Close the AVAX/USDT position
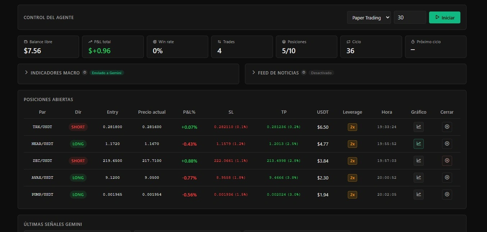 point(447,178)
